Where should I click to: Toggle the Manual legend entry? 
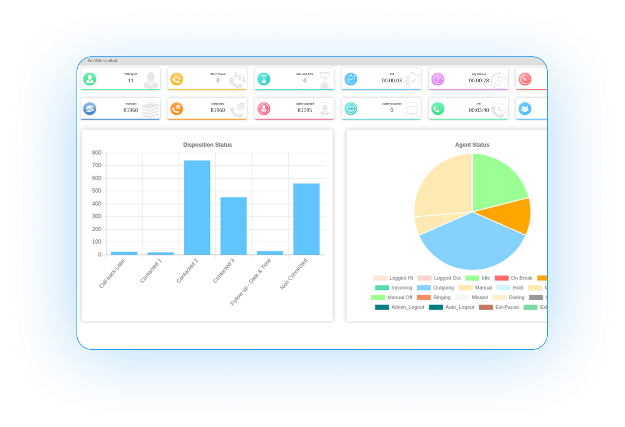tap(475, 288)
